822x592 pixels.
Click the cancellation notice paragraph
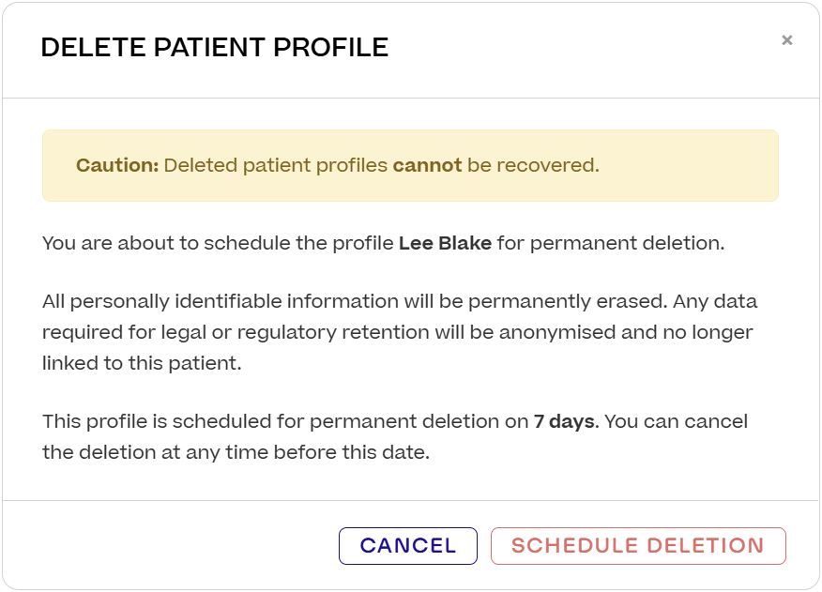pyautogui.click(x=394, y=436)
